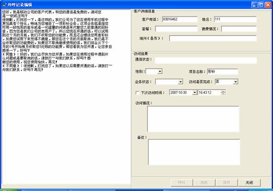Click the 缴费情况 payment status field
The image size is (273, 191).
point(239,29)
